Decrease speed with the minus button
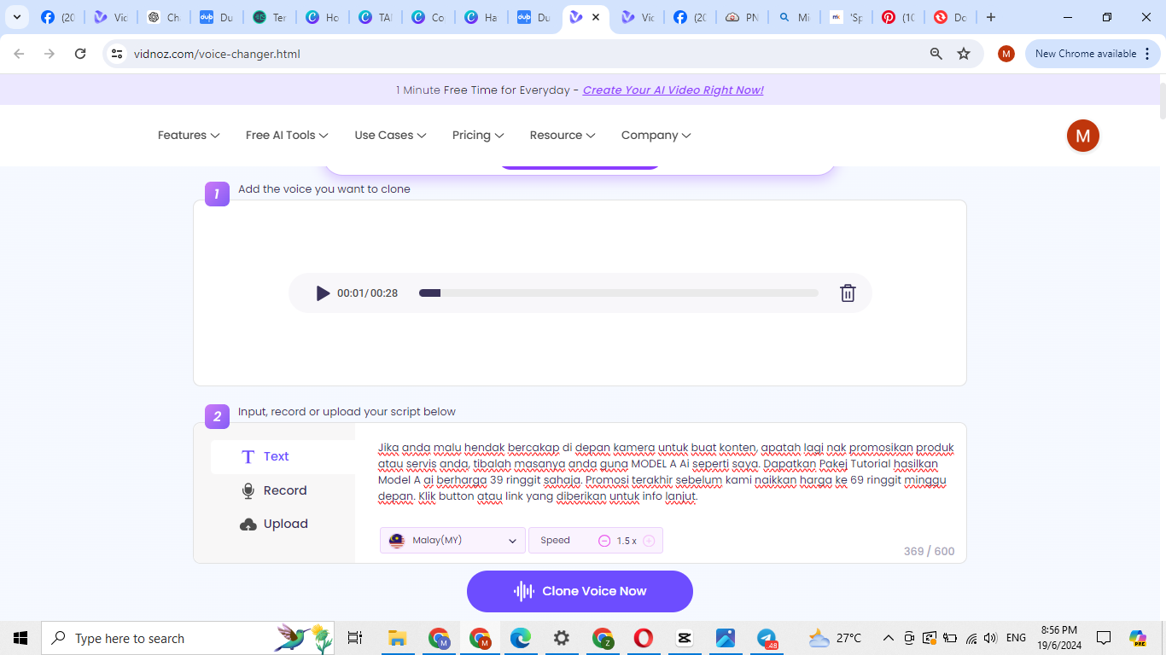Viewport: 1166px width, 655px height. click(604, 541)
